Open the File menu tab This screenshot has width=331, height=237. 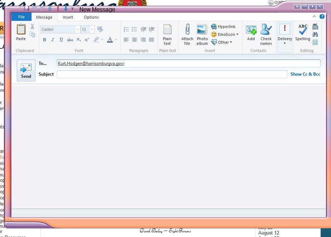point(21,17)
